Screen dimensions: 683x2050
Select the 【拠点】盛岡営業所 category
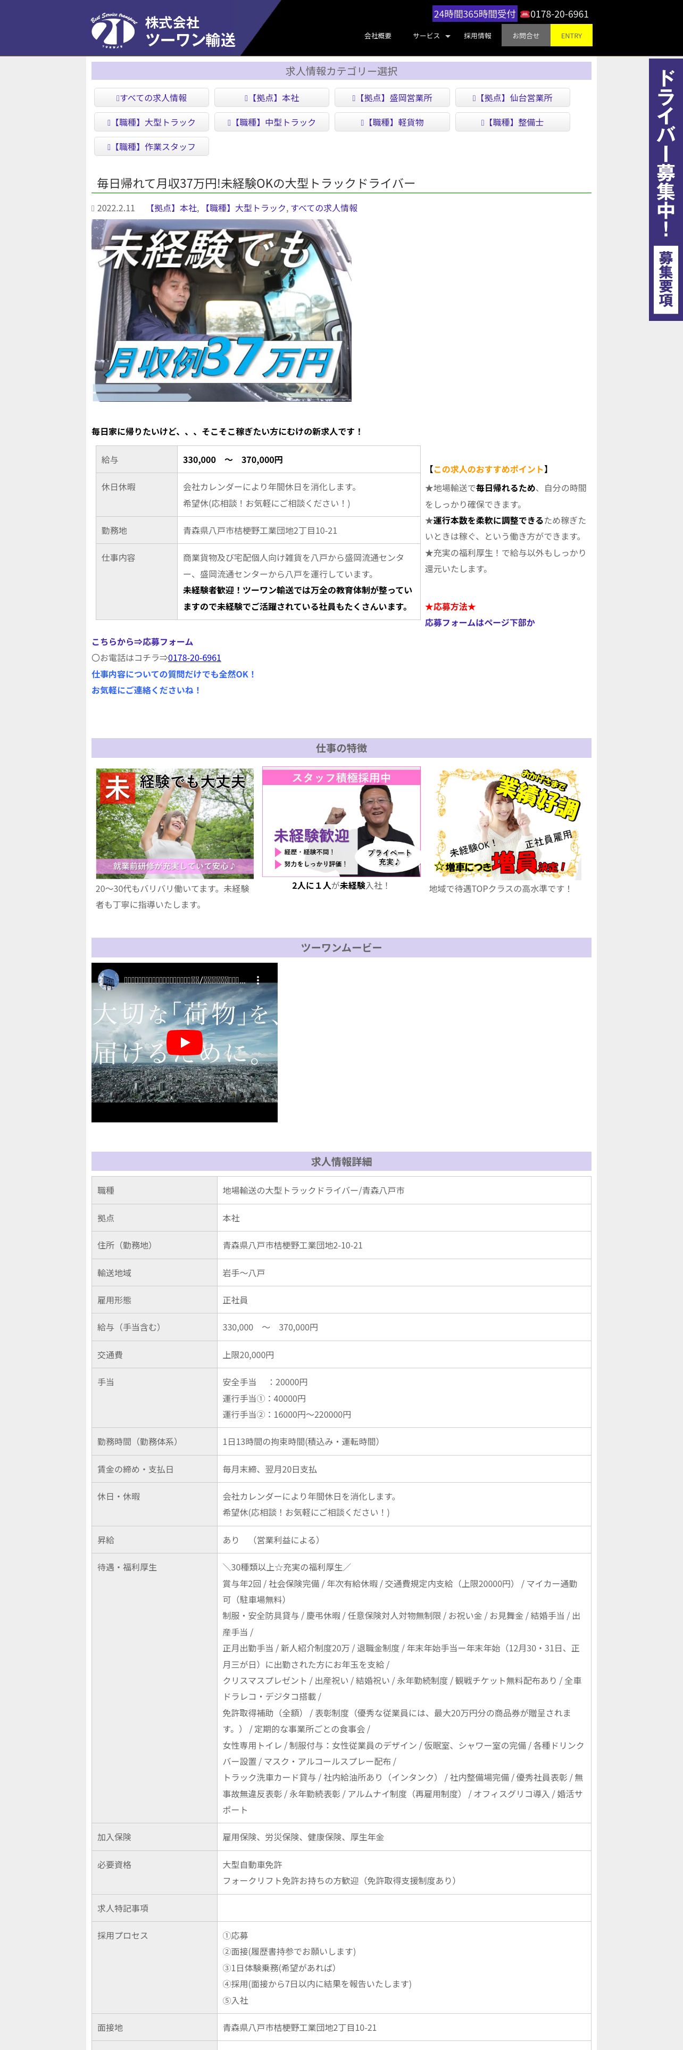pyautogui.click(x=392, y=98)
